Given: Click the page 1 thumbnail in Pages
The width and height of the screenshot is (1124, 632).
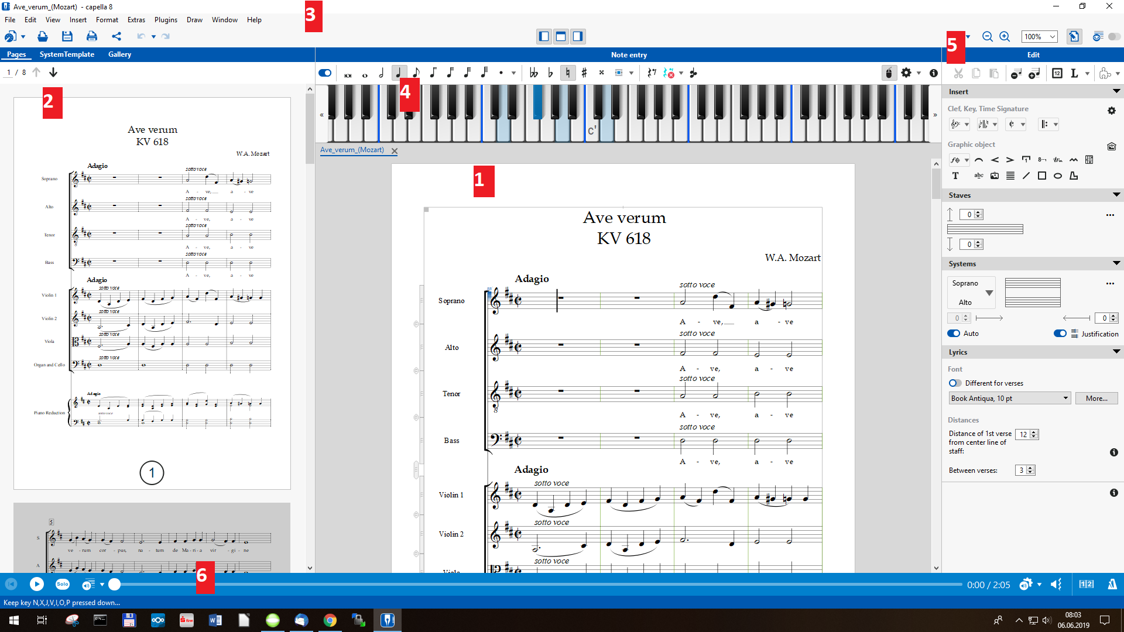Looking at the screenshot, I should tap(152, 293).
